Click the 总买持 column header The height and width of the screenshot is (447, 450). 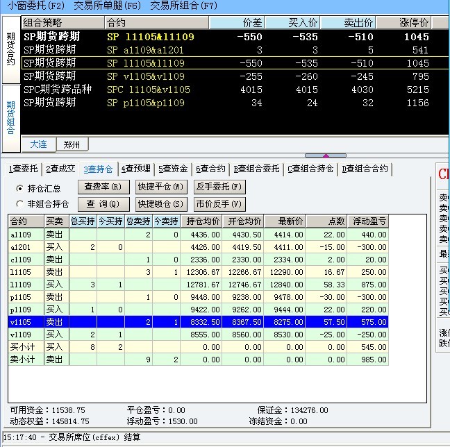point(83,221)
